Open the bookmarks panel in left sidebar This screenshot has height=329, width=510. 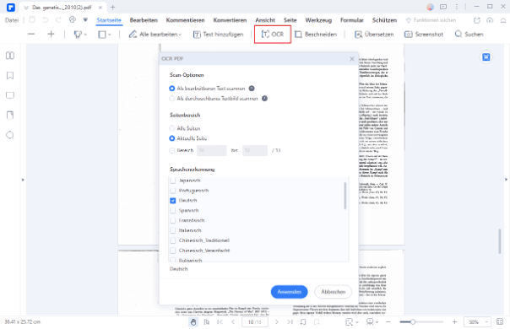point(10,76)
